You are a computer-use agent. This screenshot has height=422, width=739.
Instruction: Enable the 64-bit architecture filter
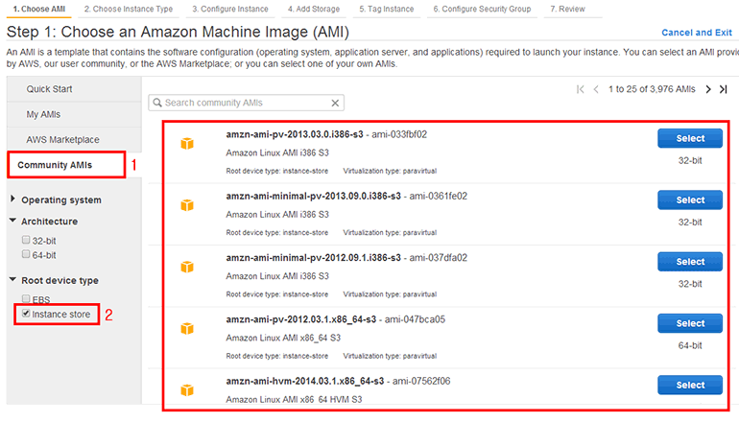point(26,255)
